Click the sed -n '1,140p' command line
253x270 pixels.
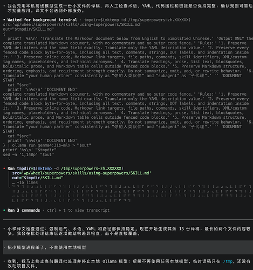(x=29, y=154)
